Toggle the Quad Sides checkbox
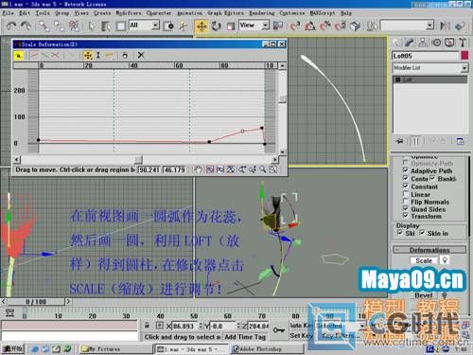Screen dimensions: 473x355 tap(405, 208)
